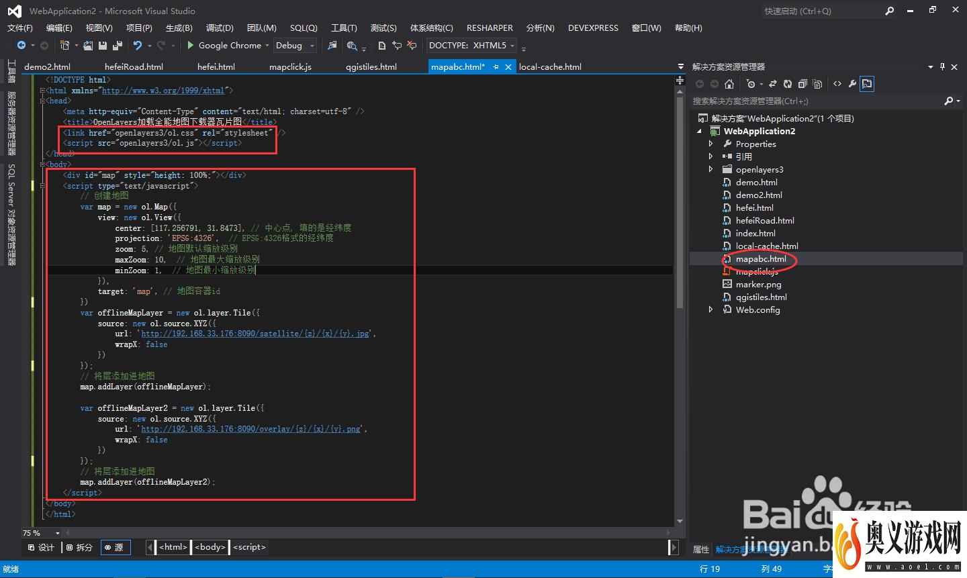
Task: Click Sync with Active Document icon
Action: (x=773, y=84)
